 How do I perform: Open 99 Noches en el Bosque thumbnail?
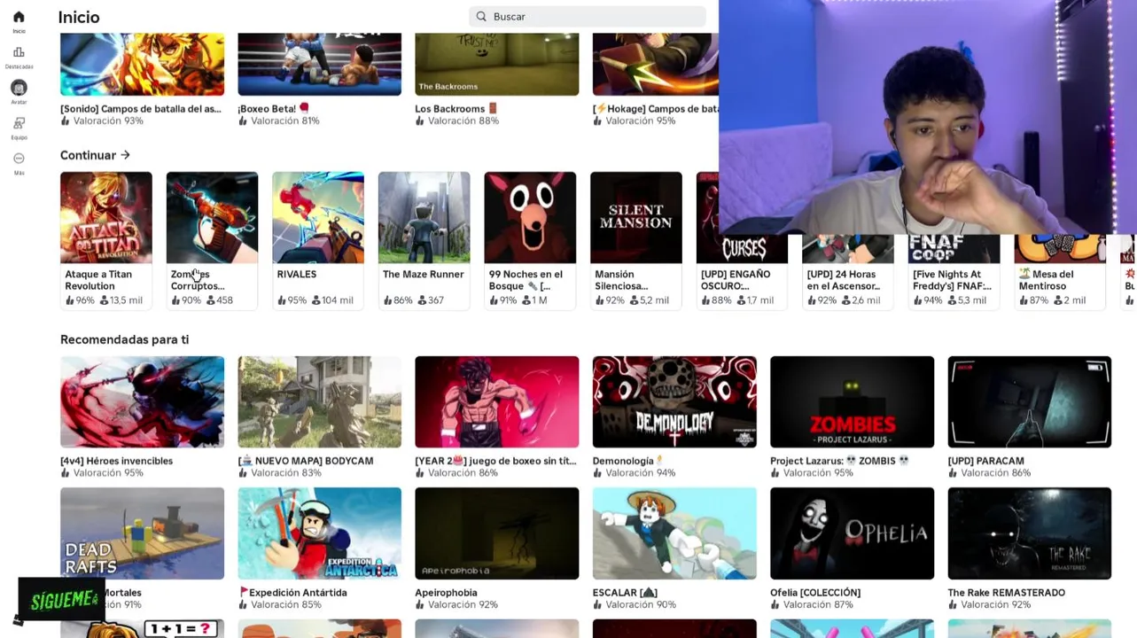(530, 217)
